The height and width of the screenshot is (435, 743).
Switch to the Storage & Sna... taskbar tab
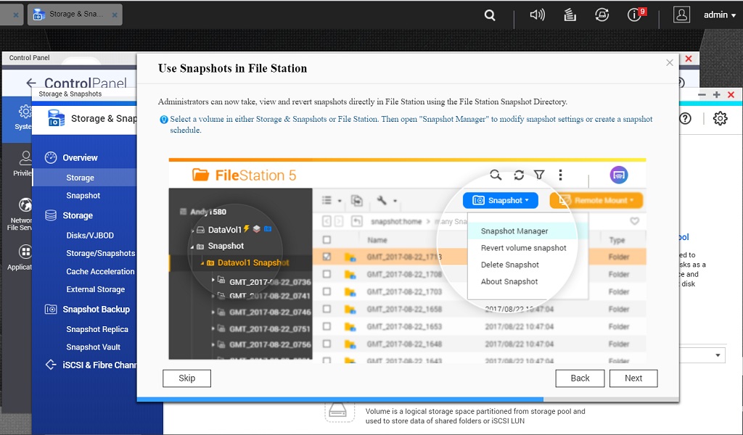75,14
